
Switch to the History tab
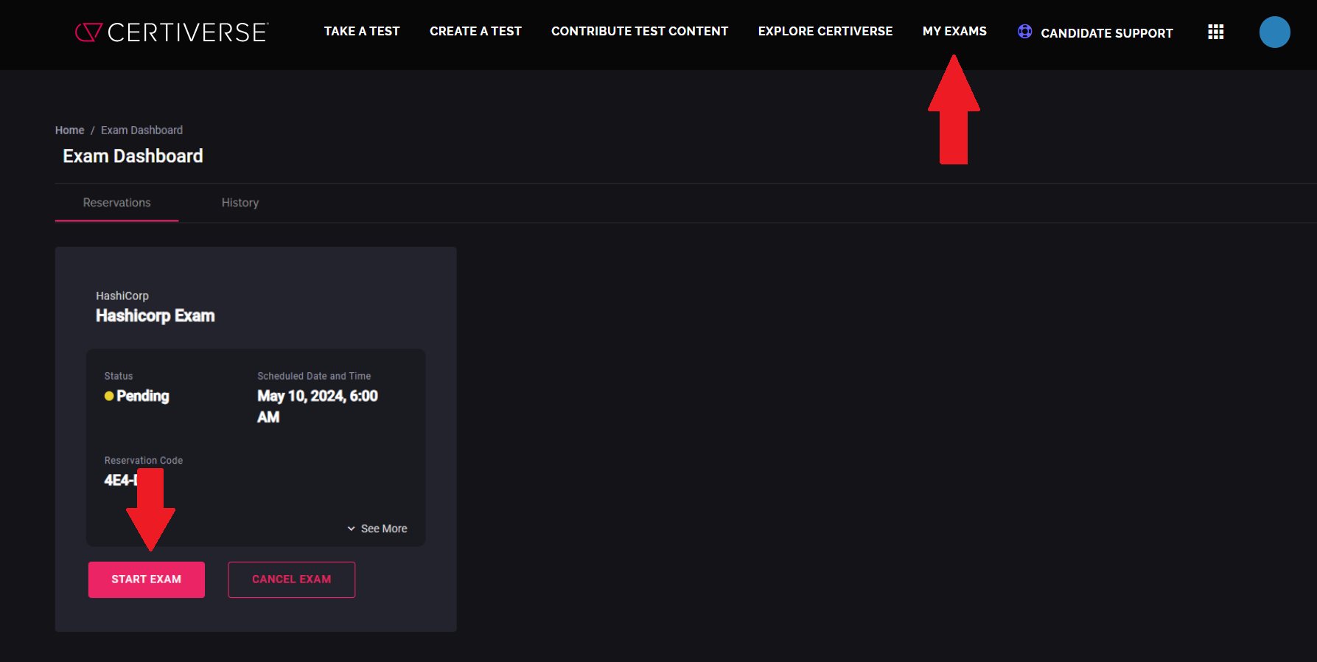[x=240, y=203]
